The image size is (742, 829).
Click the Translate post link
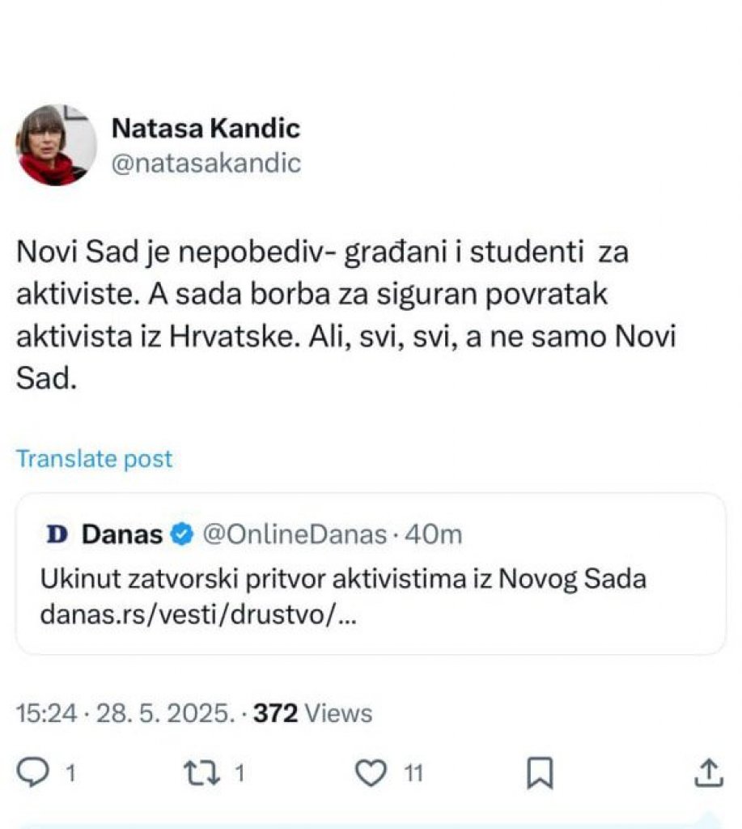click(x=95, y=459)
